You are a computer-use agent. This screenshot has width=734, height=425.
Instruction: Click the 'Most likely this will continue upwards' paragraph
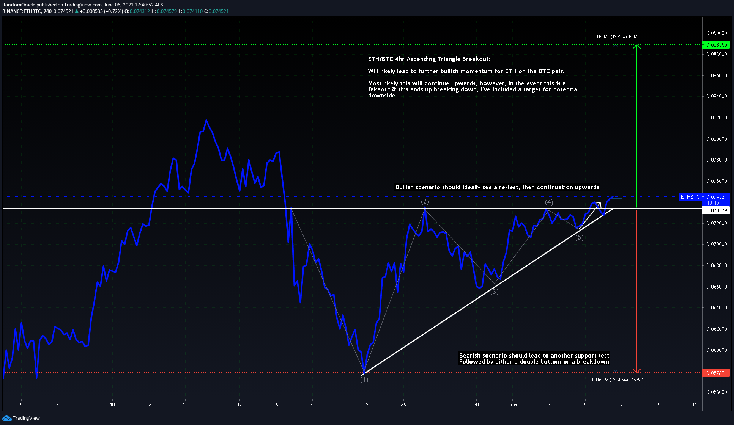[x=473, y=89]
